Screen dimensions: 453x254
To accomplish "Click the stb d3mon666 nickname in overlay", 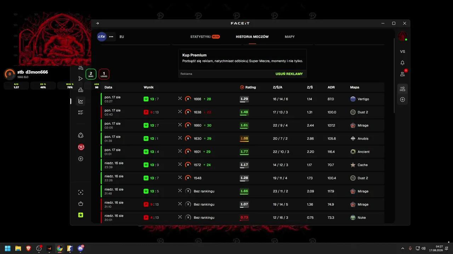I will [x=33, y=72].
